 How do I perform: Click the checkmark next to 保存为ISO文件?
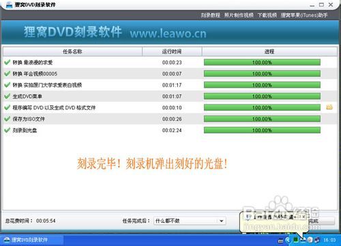[8, 119]
